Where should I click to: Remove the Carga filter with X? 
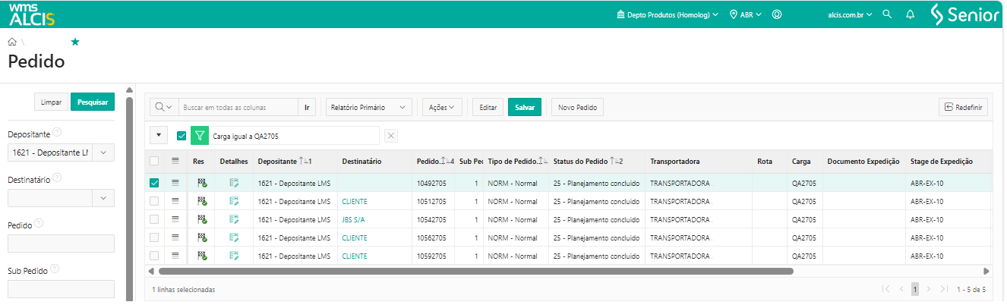390,136
